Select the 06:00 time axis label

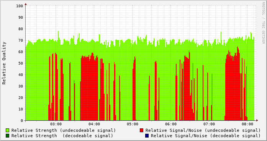[x=171, y=124]
